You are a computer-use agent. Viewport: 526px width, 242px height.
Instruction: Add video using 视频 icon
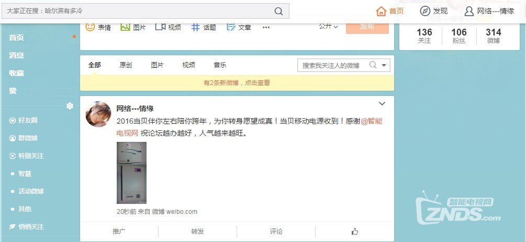coord(160,27)
